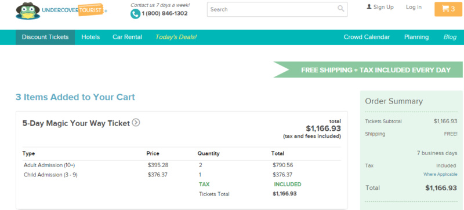Click the Sign Up person icon
This screenshot has height=210, width=464.
pos(369,7)
